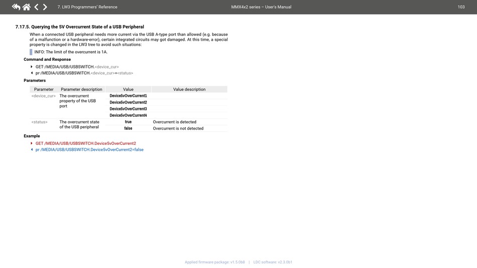Click the left-pointing triangle before pr response
Screen dimensions: 477x268
tap(32, 73)
